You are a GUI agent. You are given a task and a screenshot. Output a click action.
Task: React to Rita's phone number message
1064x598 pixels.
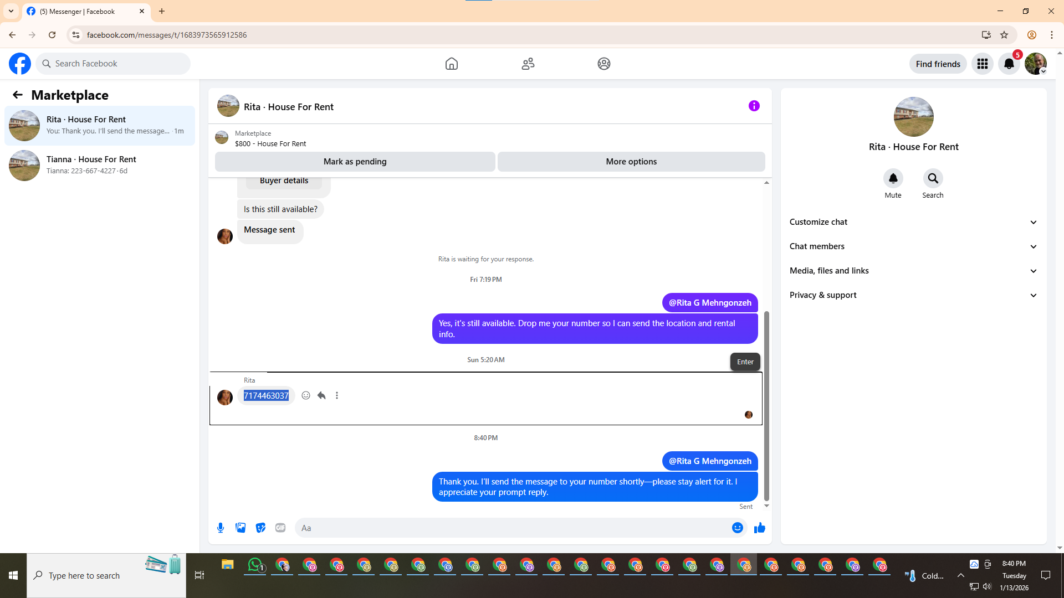[306, 395]
